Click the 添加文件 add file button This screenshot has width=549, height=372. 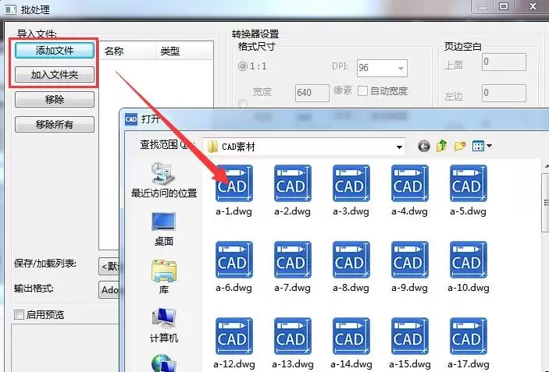(x=55, y=51)
